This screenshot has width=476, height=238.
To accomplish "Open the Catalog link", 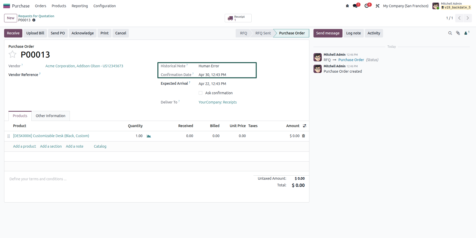I will 100,146.
